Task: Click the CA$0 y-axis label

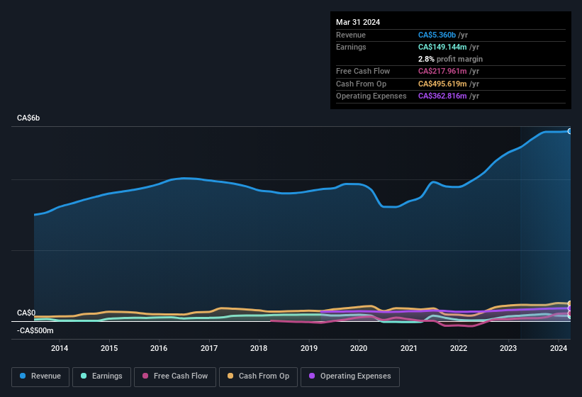Action: [x=26, y=313]
